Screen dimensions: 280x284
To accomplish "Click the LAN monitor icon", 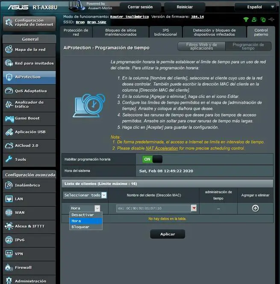I will point(9,199).
